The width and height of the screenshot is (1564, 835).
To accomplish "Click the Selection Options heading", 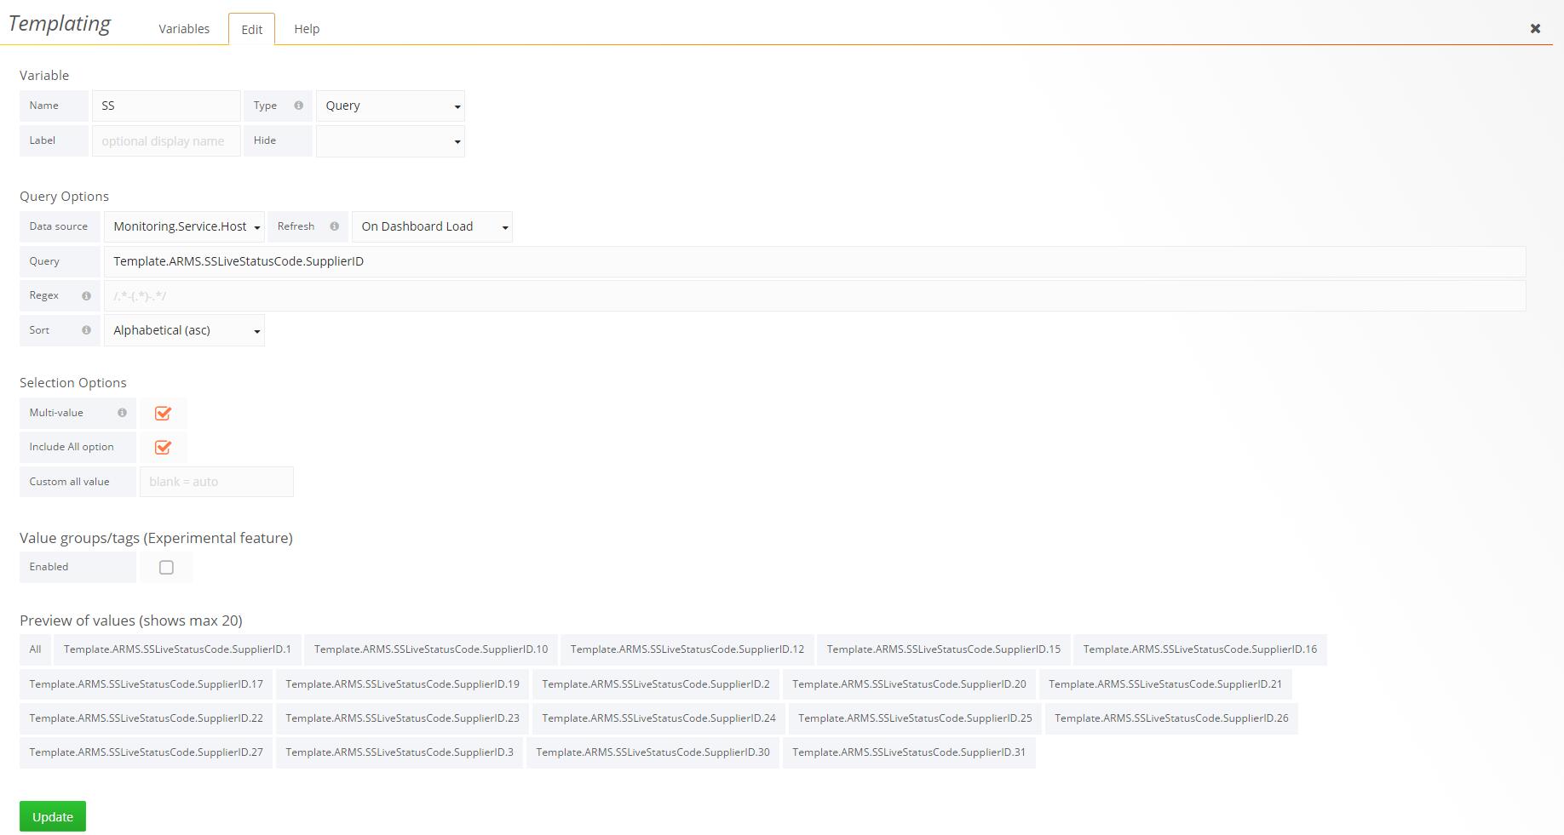I will pyautogui.click(x=73, y=383).
